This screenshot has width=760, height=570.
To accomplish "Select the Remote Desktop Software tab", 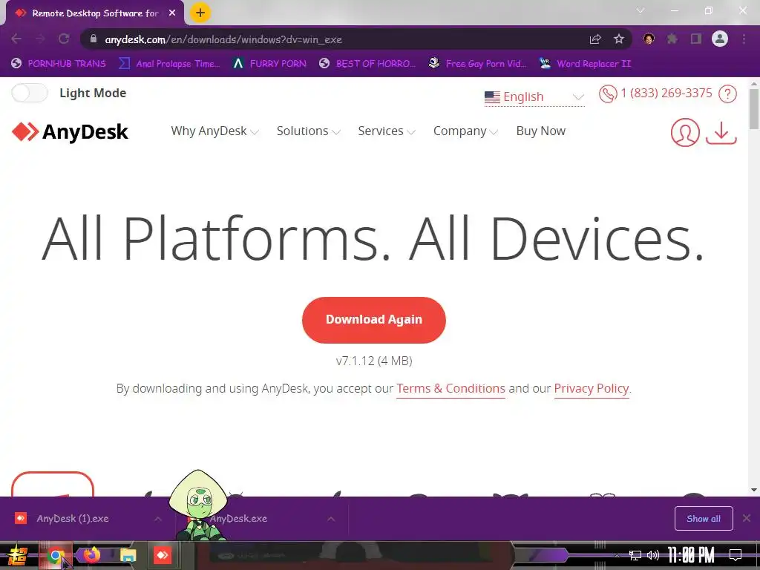I will click(x=95, y=13).
